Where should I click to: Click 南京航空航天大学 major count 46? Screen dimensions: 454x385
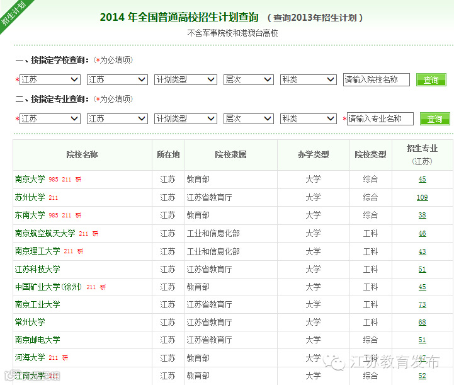point(422,234)
